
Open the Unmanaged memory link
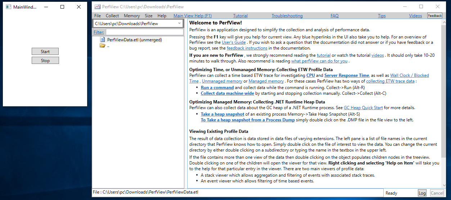222,81
